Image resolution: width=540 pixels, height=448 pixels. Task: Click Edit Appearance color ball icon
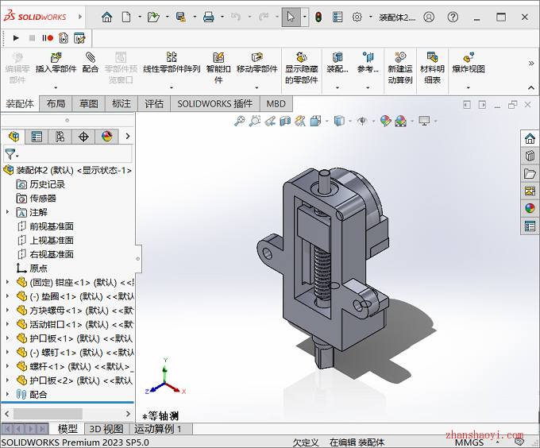pos(385,121)
